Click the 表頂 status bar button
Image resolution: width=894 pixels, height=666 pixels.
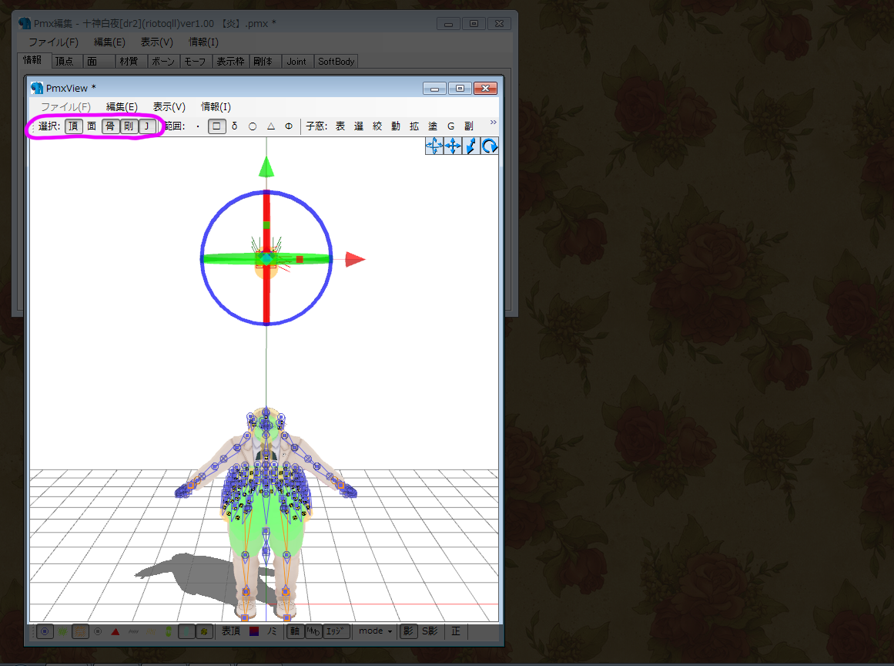tap(231, 631)
